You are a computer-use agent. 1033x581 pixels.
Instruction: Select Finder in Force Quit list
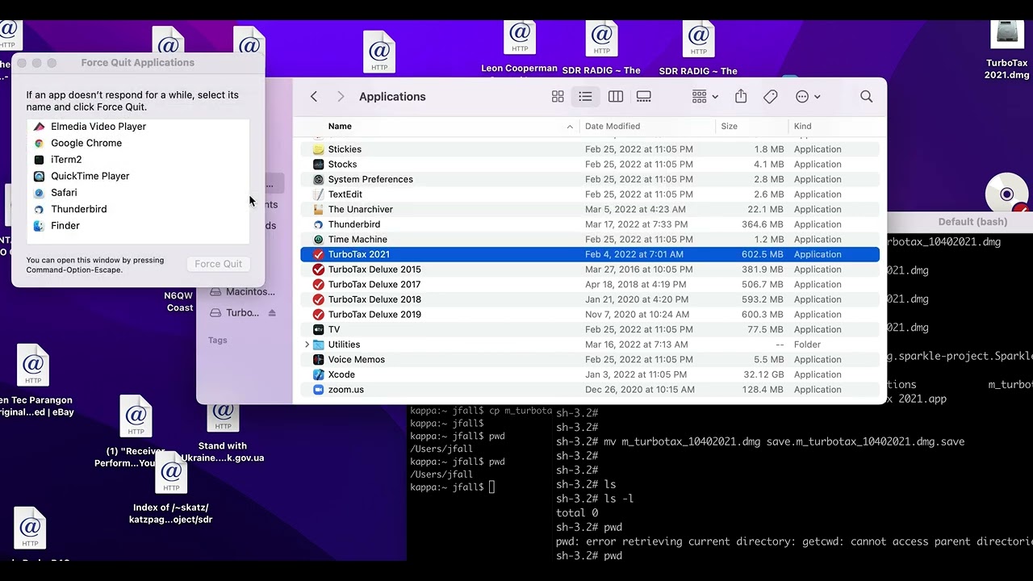pos(138,226)
